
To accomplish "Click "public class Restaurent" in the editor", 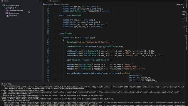I will point(70,16).
